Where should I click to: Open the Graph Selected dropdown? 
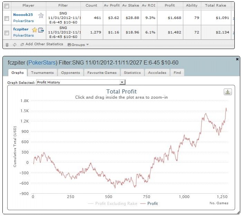81,82
